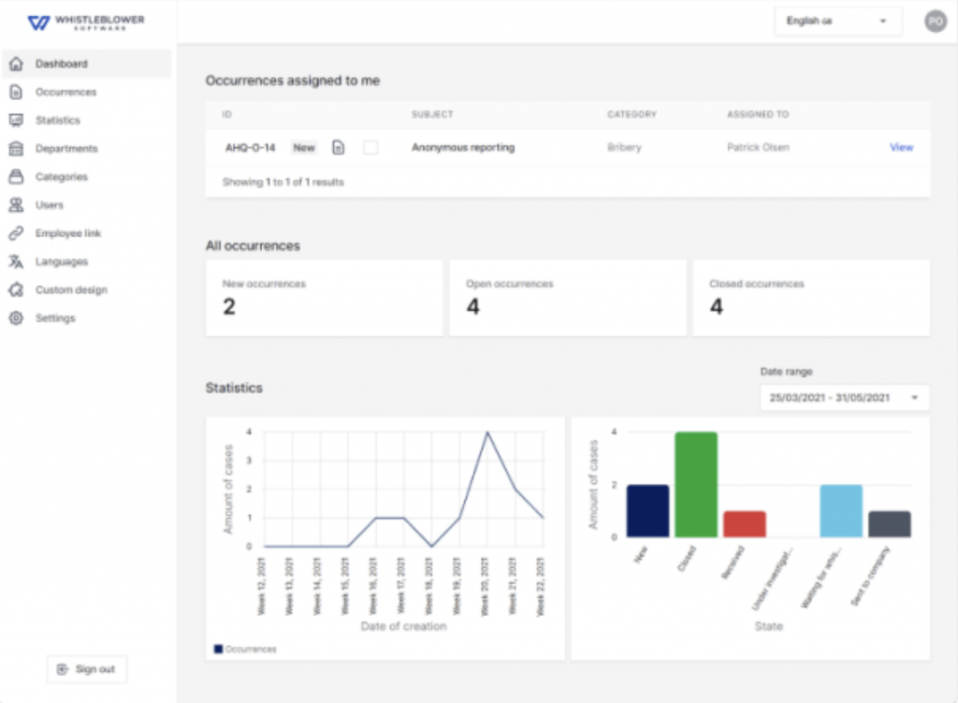Click View link for Anonymous reporting
Screen dimensions: 958x703
coord(901,147)
